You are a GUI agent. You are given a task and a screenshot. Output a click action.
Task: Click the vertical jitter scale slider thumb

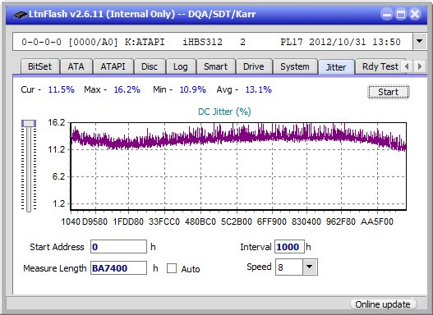pyautogui.click(x=29, y=123)
